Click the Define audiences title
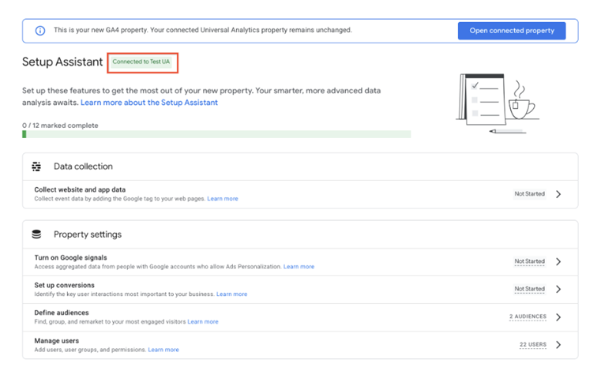This screenshot has width=616, height=367. tap(62, 313)
